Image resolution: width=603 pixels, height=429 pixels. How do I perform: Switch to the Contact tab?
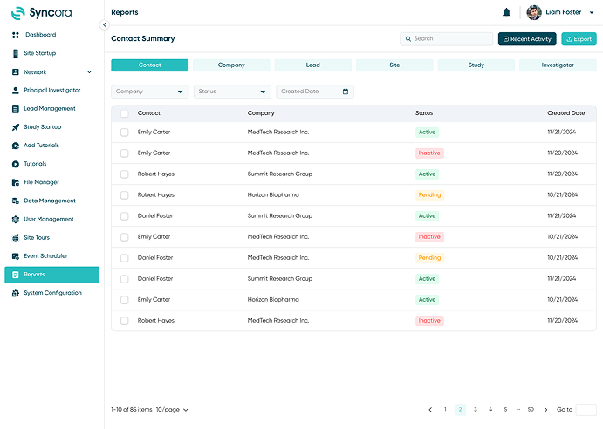point(149,65)
